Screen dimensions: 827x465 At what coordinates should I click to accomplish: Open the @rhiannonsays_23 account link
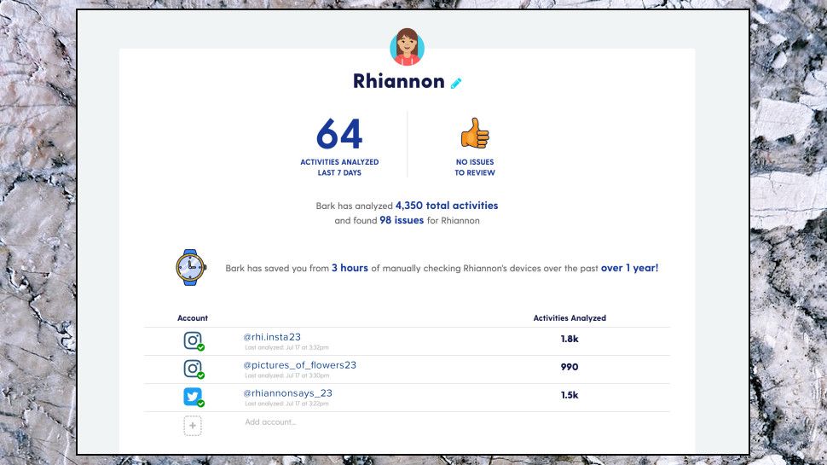(287, 393)
